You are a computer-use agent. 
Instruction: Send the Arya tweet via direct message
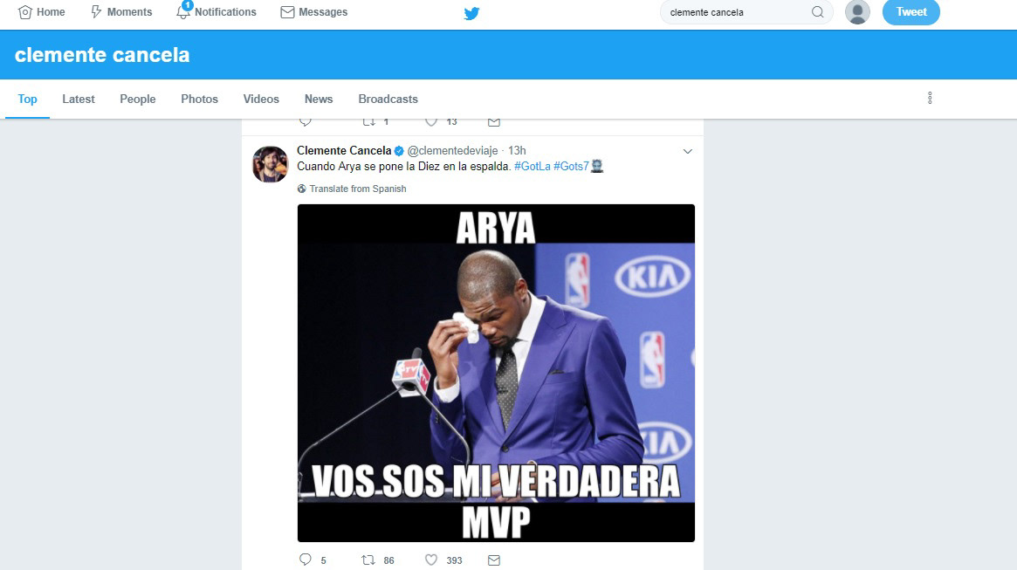tap(493, 560)
